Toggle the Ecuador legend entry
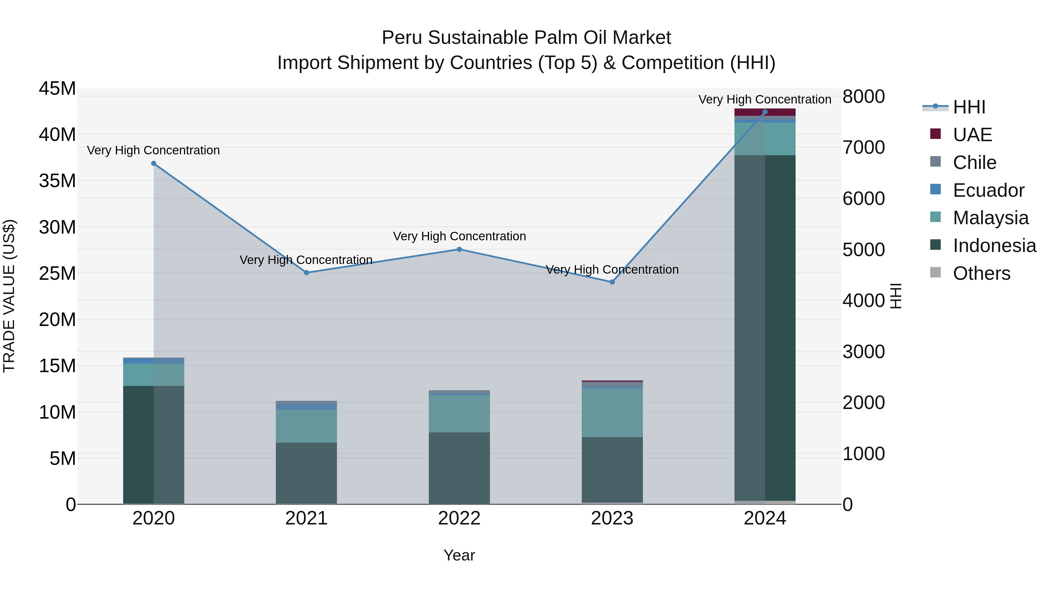The height and width of the screenshot is (592, 1053). (977, 190)
